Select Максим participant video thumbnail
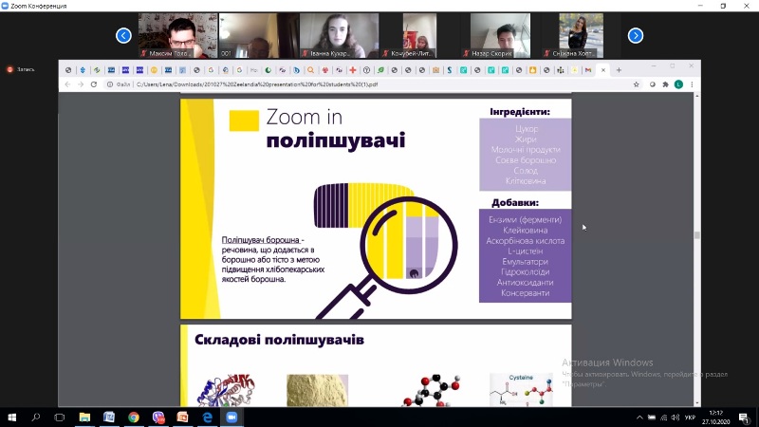The image size is (759, 427). [x=177, y=35]
